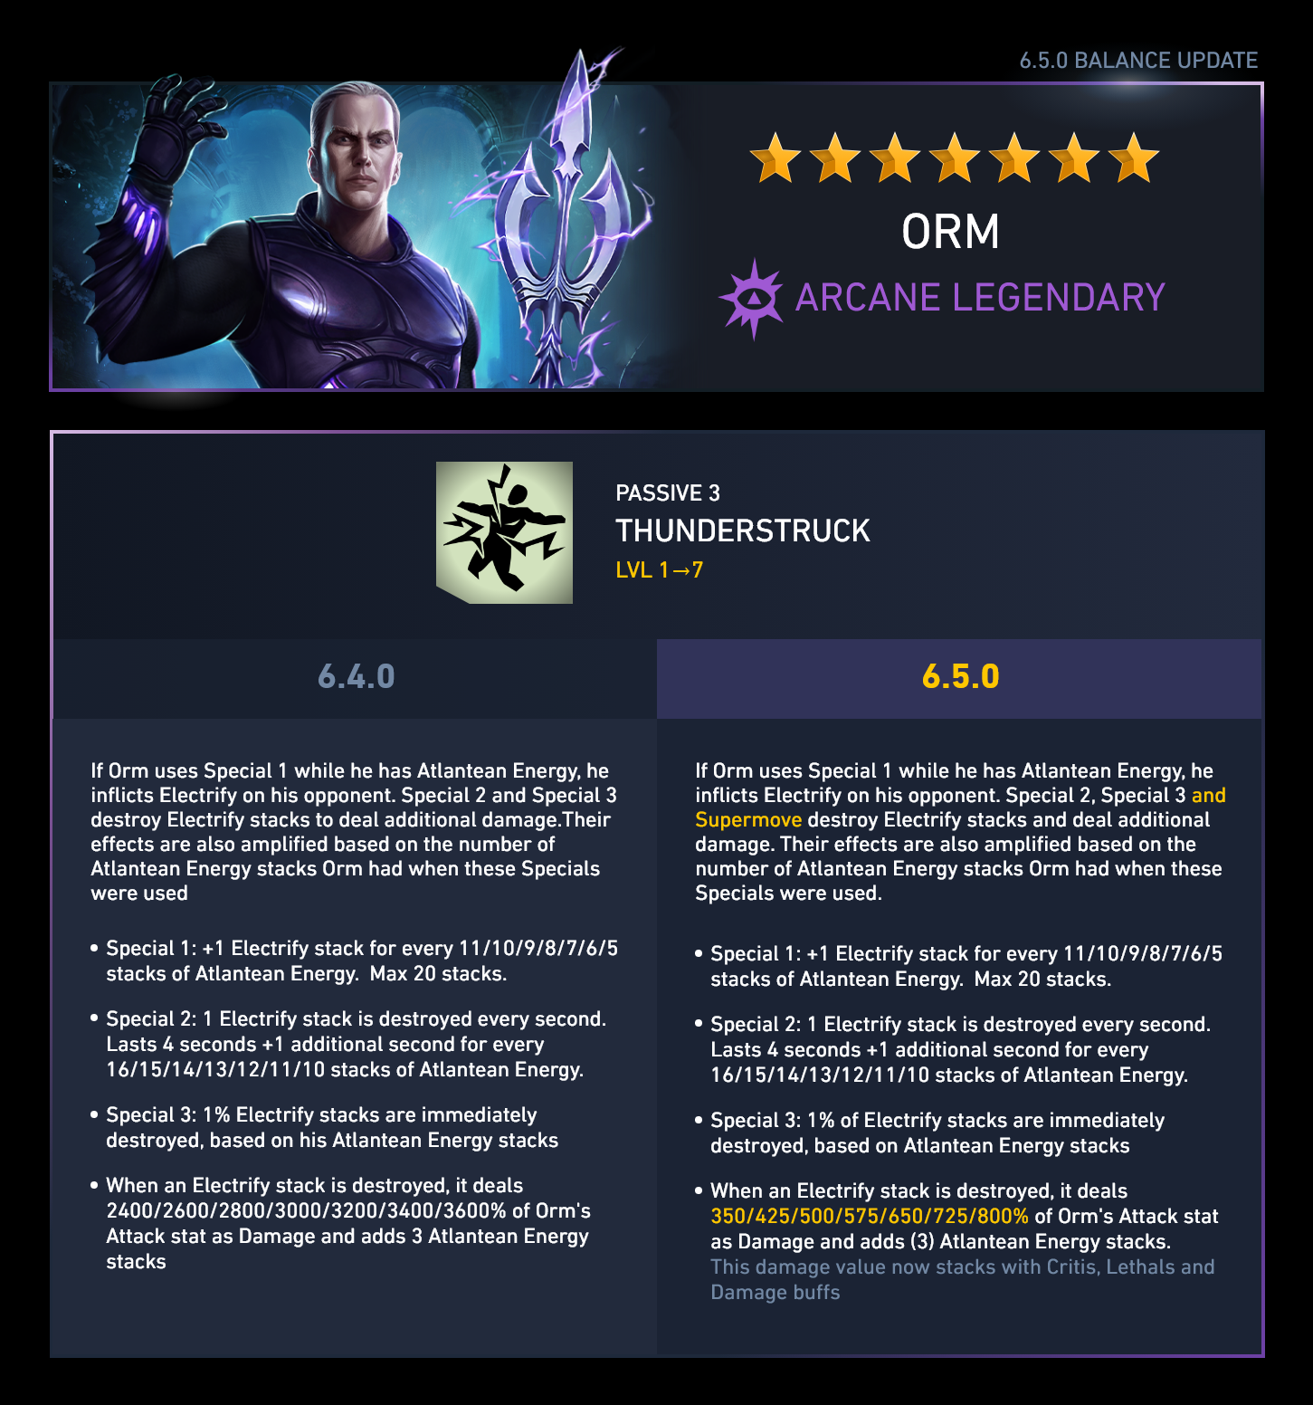Select the fourth gold star
The image size is (1313, 1405).
pos(955,158)
